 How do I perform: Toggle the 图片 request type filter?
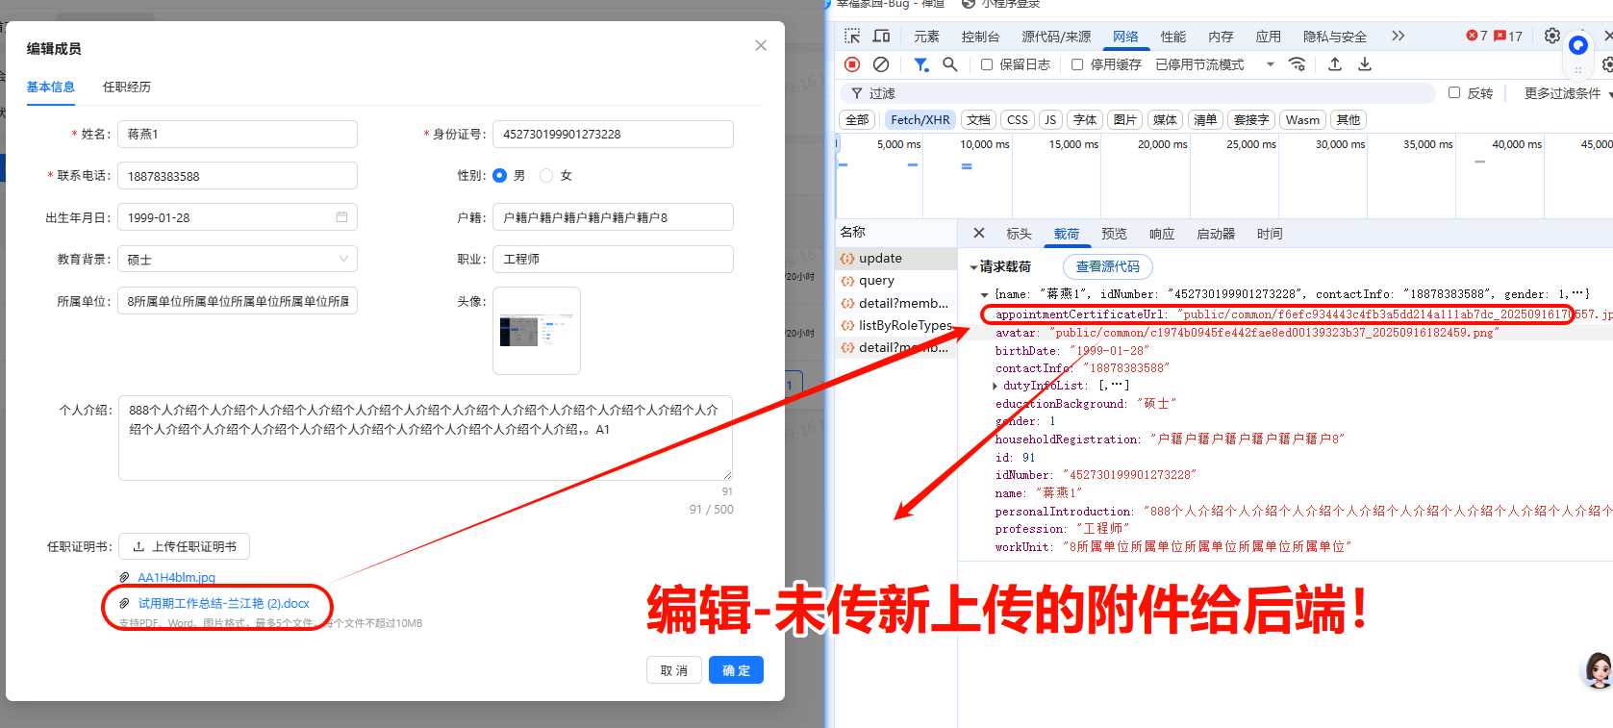pos(1124,120)
